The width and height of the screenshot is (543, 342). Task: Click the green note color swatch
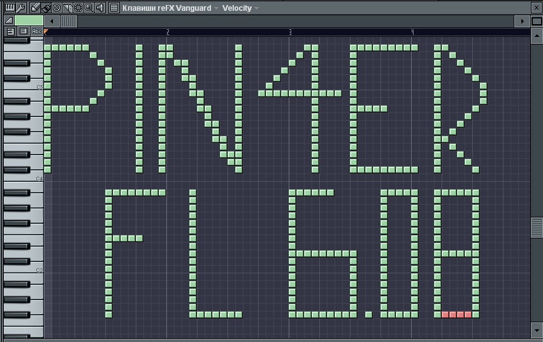pyautogui.click(x=29, y=20)
